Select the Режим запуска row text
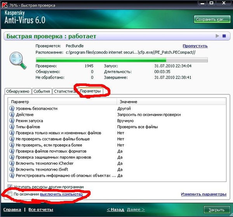Screen dimensions: 233x217 click(x=29, y=121)
